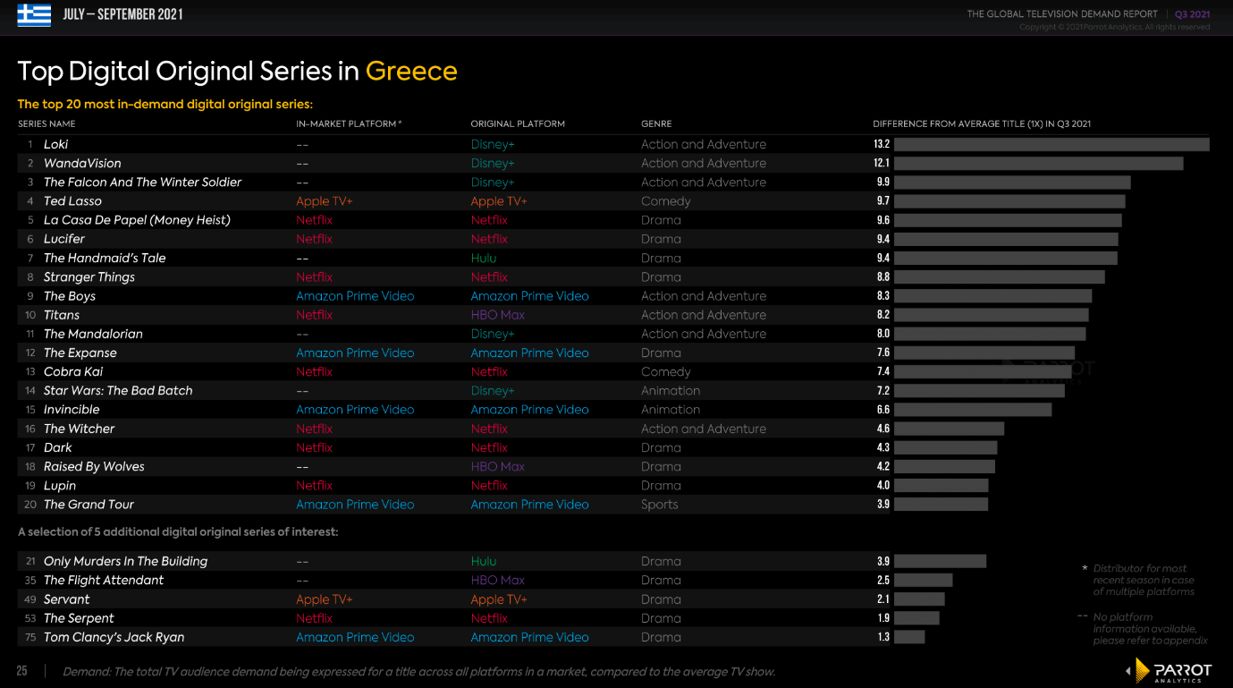
Task: Click 'Animation' genre in Invincible row
Action: [x=671, y=410]
